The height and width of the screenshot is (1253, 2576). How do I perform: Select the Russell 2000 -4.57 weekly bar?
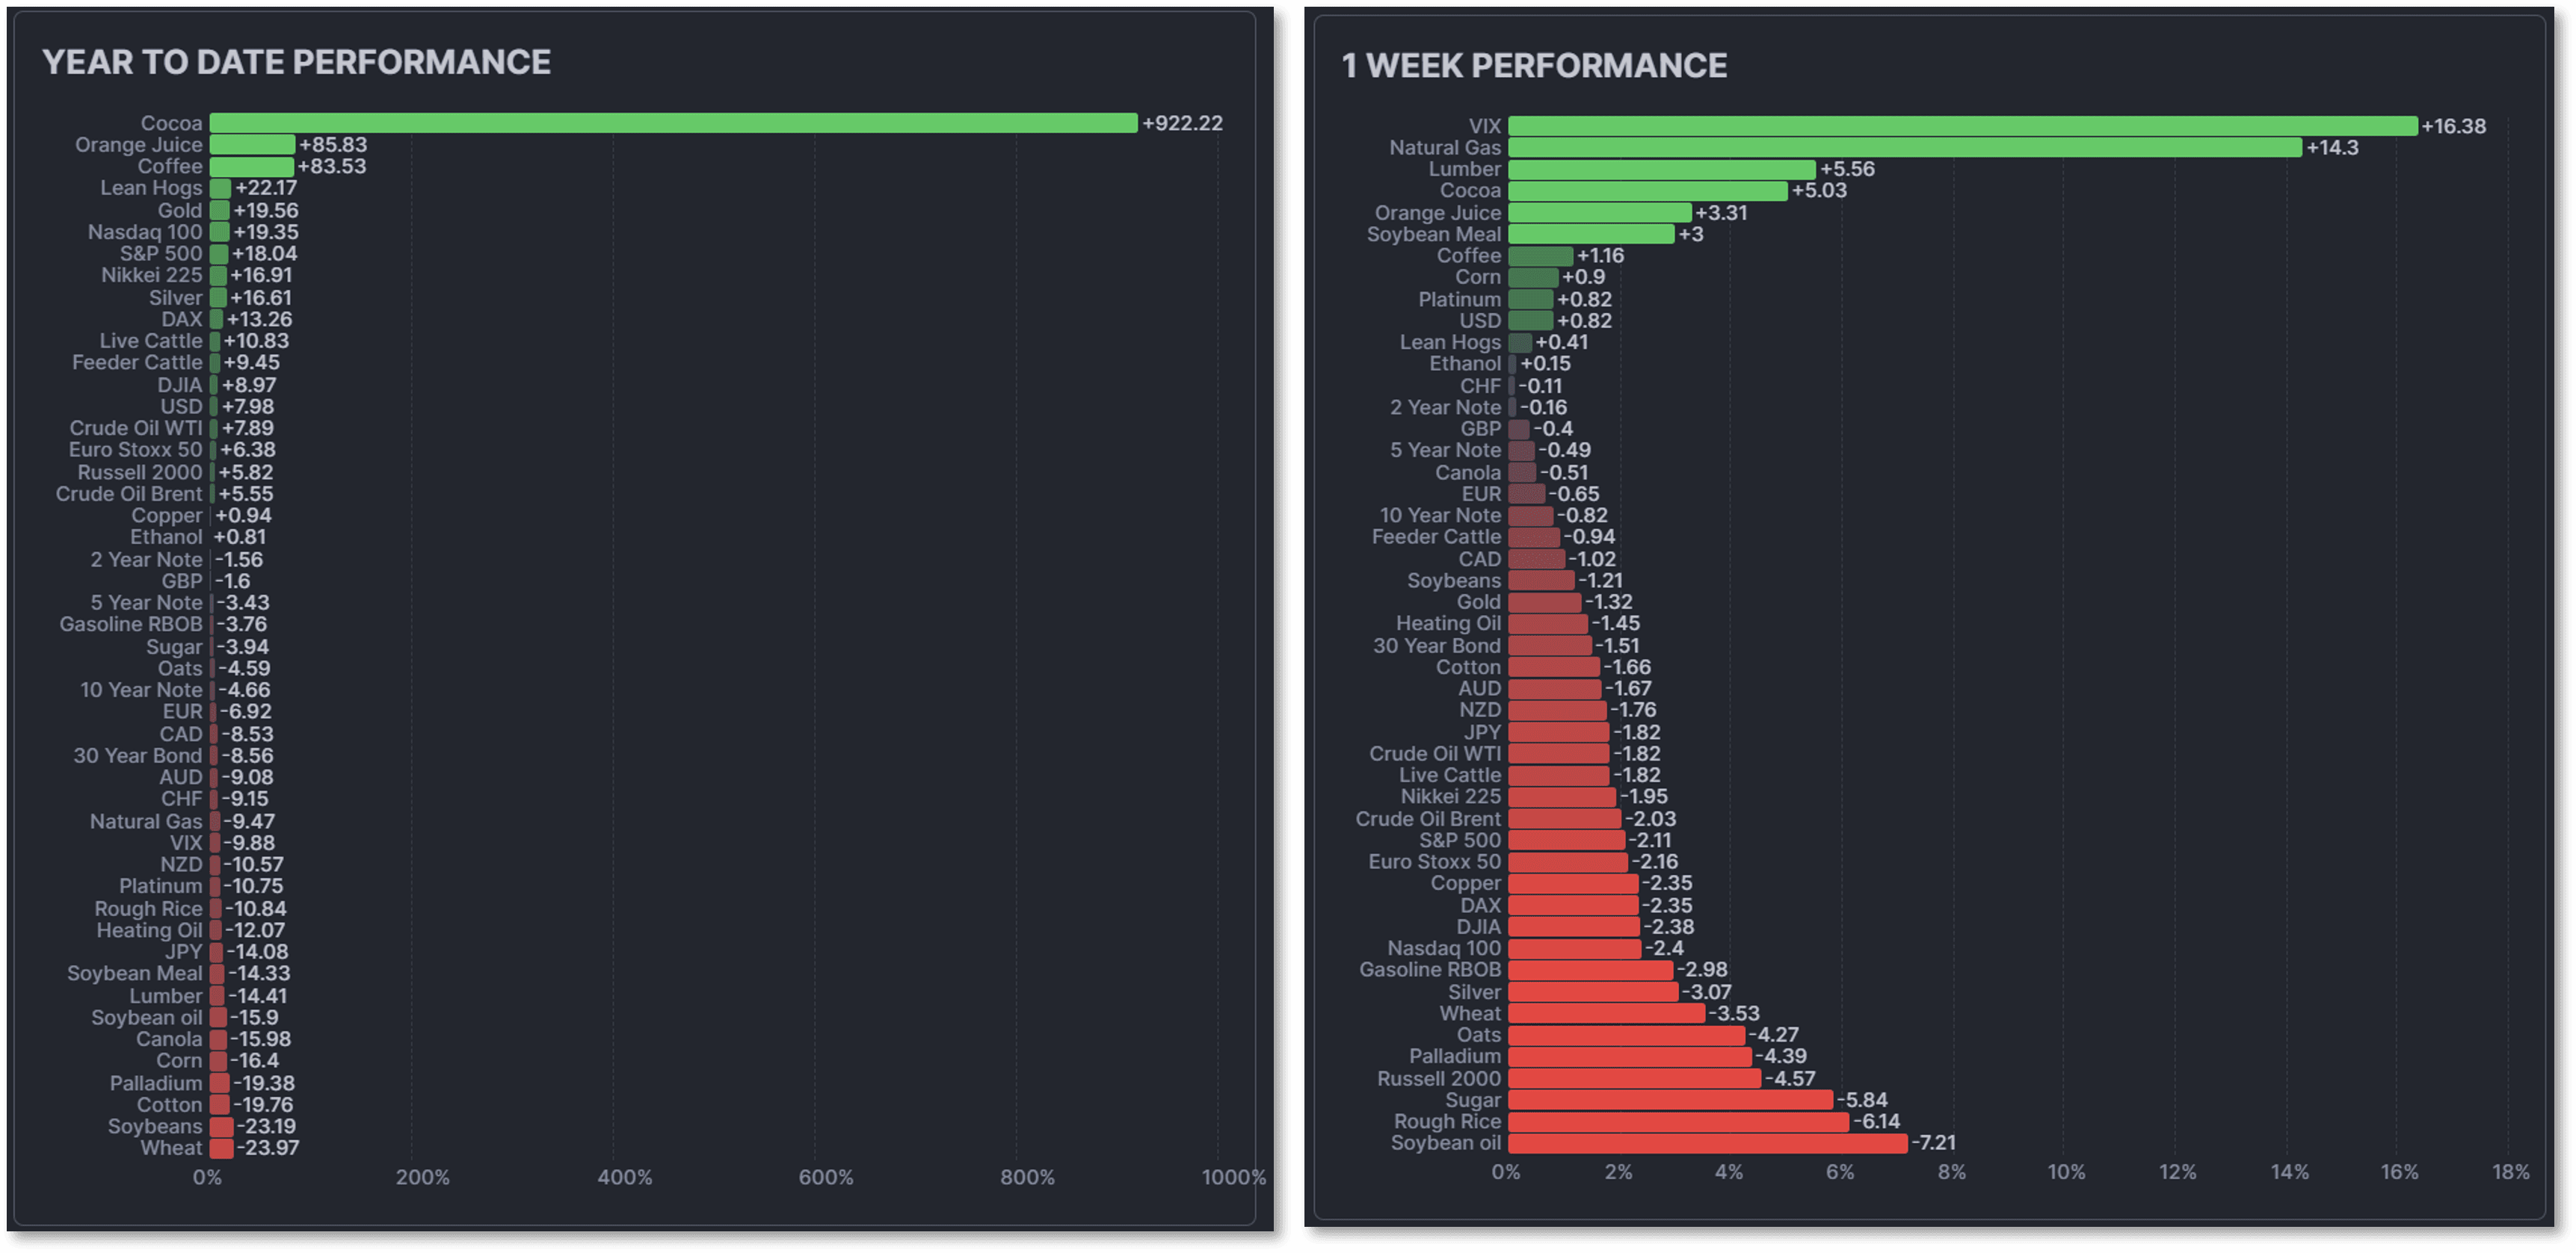coord(1634,1079)
